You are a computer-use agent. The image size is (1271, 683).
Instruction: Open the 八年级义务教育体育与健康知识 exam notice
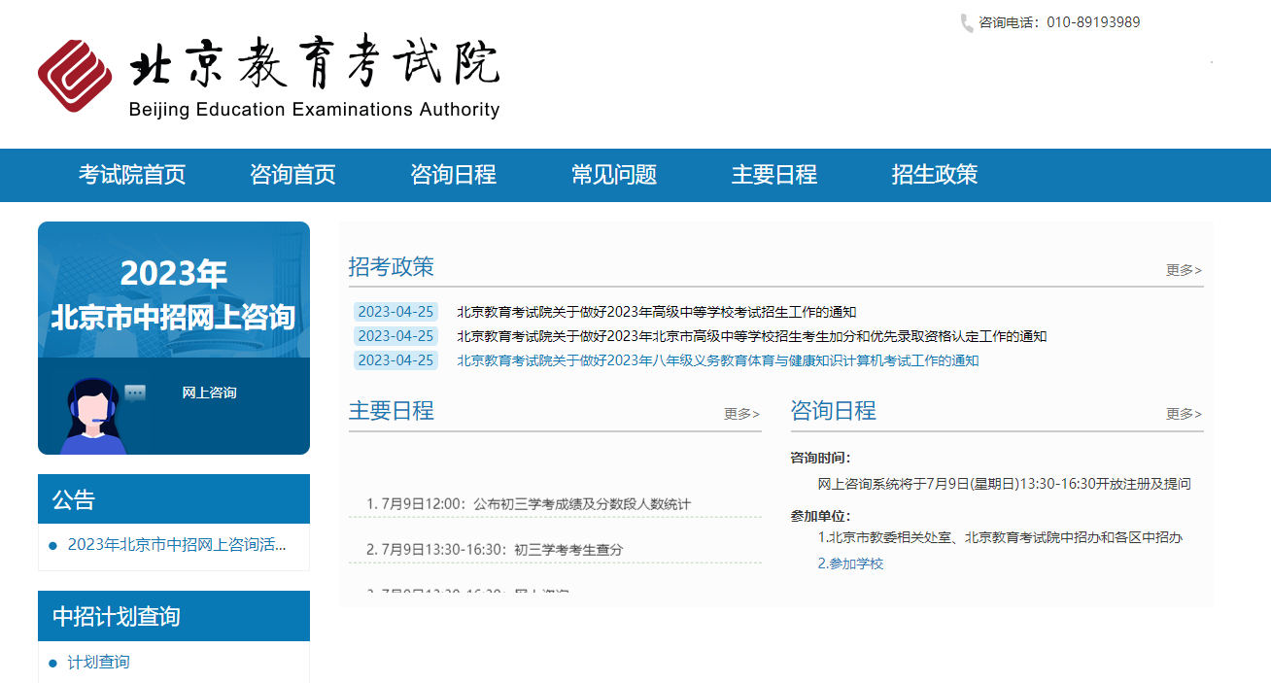(717, 360)
